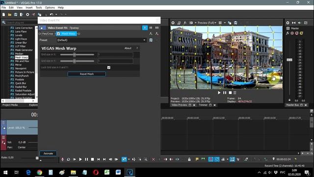
Task: Click the overlays grid icon in preview
Action: [x=220, y=23]
